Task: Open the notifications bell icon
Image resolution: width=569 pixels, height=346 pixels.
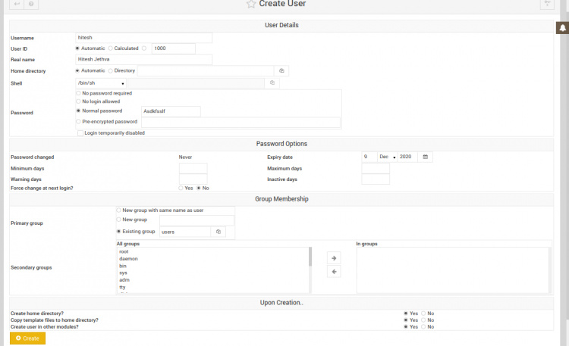Action: 562,29
